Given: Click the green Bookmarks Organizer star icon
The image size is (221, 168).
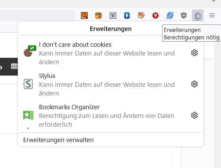Looking at the screenshot, I should [x=28, y=115].
